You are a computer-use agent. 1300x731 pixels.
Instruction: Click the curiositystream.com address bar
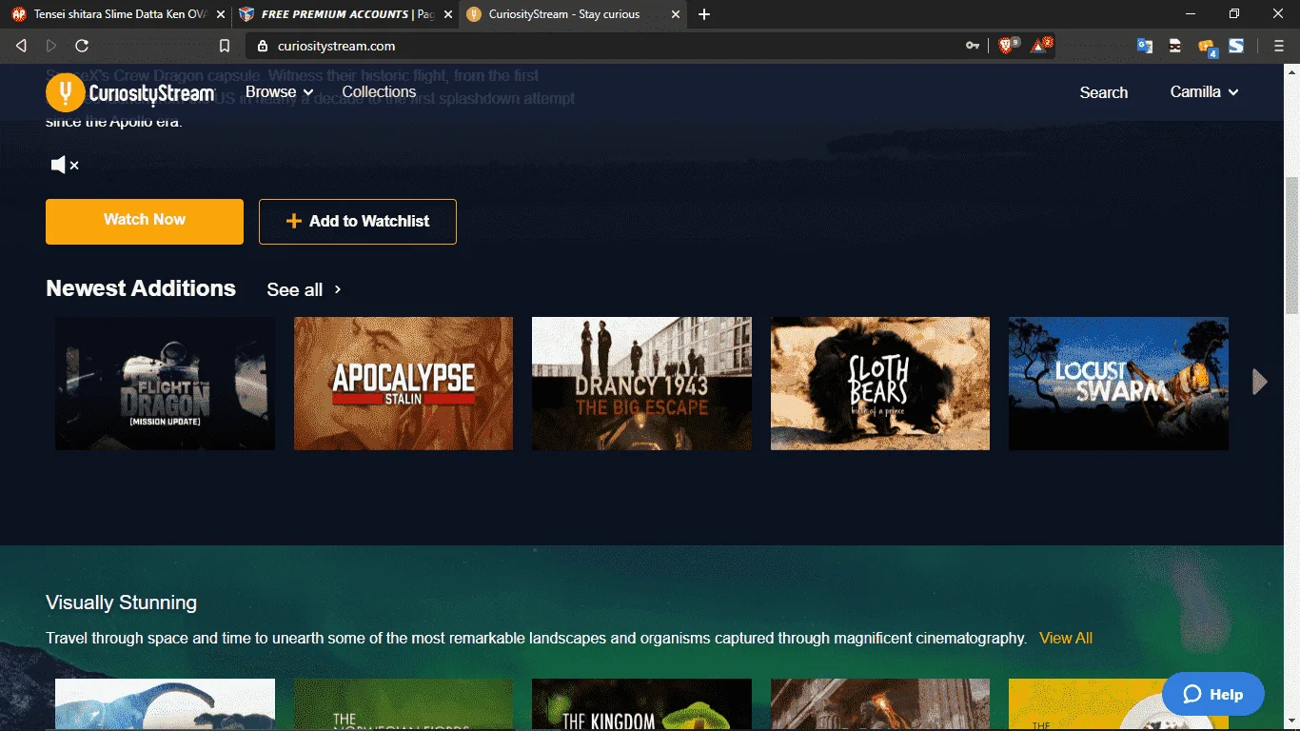[609, 46]
